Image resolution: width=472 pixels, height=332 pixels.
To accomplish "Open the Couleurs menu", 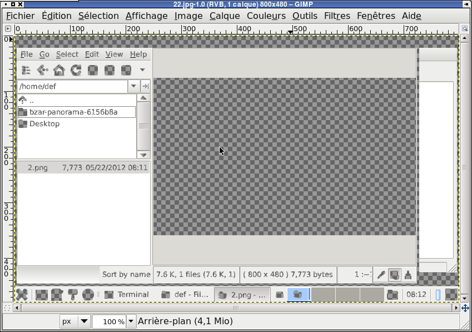I will 266,16.
